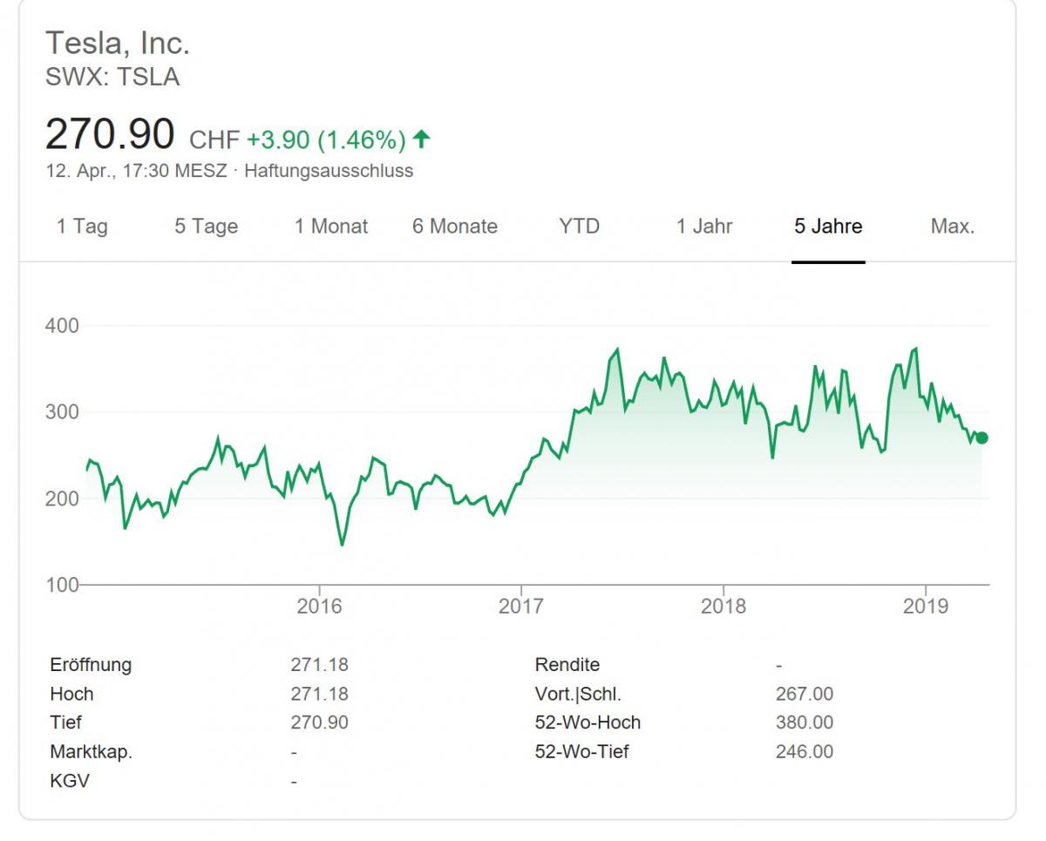Show the Max. time range
The image size is (1046, 841).
coord(953,227)
